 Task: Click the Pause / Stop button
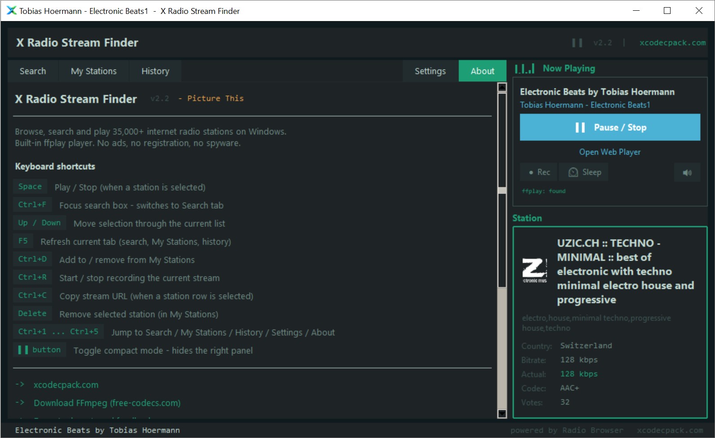(x=610, y=128)
